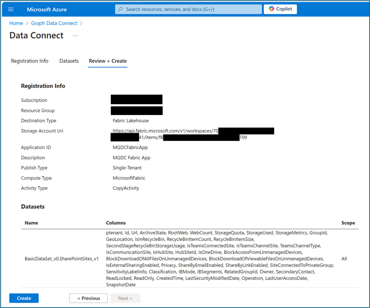Screen dimensions: 370x308
Task: Click the dataset columns list text
Action: pyautogui.click(x=220, y=258)
